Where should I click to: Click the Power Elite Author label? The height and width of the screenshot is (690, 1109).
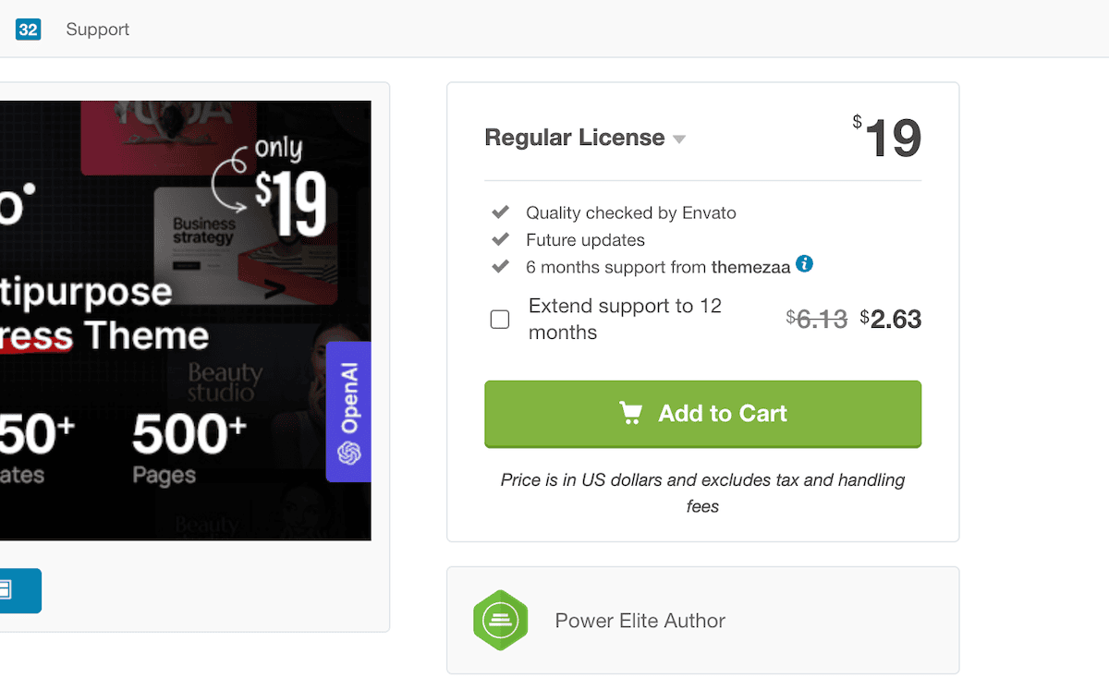[640, 621]
